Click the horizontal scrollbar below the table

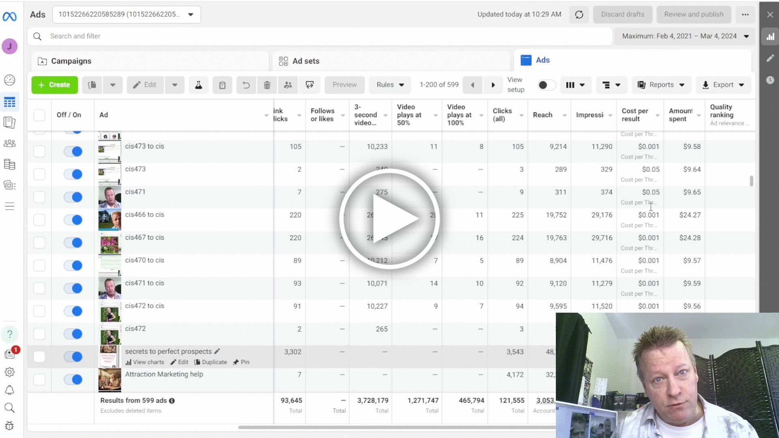397,427
